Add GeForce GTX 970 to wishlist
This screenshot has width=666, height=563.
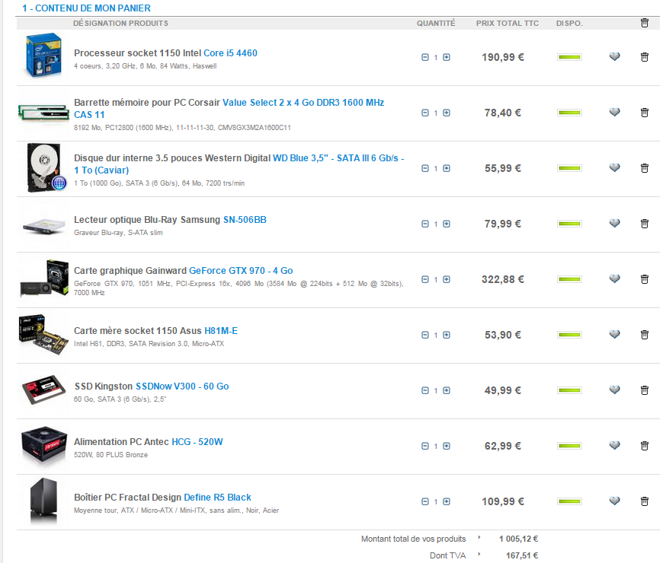coord(615,278)
